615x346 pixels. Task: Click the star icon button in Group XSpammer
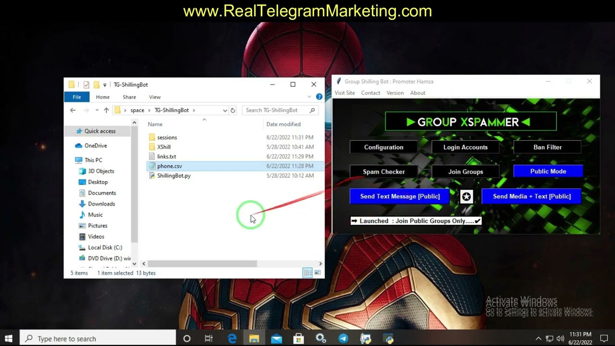point(467,197)
